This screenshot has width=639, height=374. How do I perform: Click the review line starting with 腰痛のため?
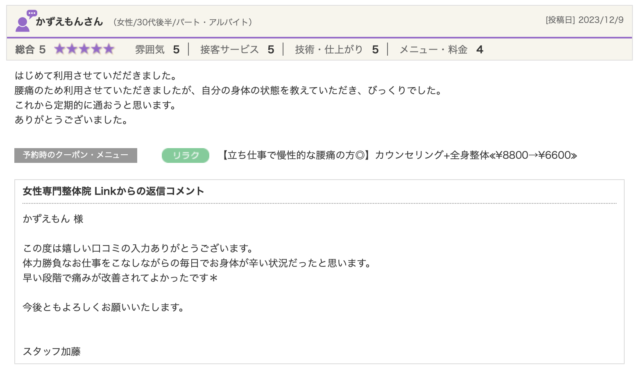[229, 90]
